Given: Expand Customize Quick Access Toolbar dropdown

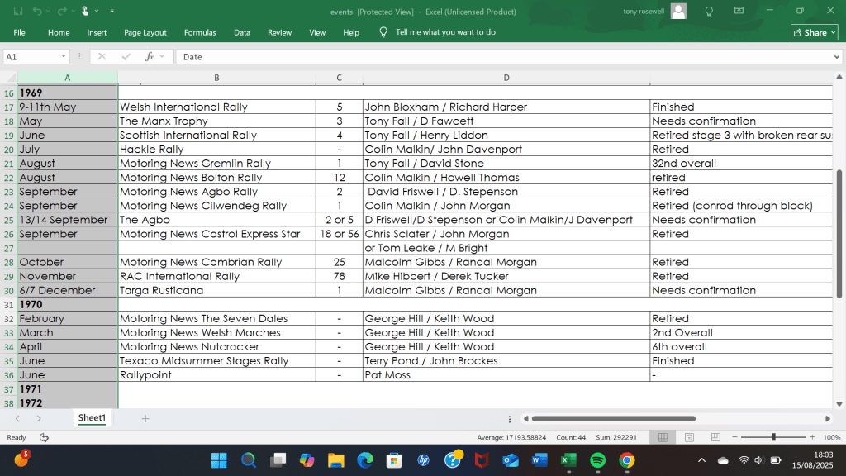Looking at the screenshot, I should click(112, 12).
